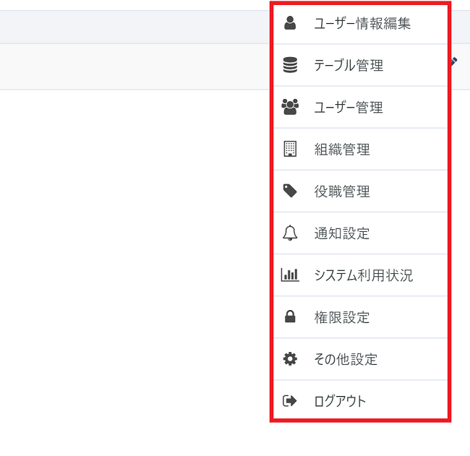View システム利用状況

[363, 275]
